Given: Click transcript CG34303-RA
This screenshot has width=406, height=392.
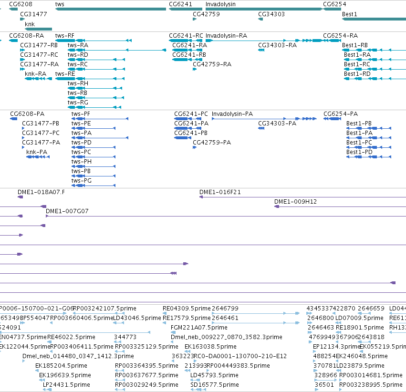Looking at the screenshot, I should [261, 50].
